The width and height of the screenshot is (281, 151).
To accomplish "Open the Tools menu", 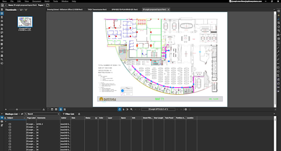I will point(55,1).
